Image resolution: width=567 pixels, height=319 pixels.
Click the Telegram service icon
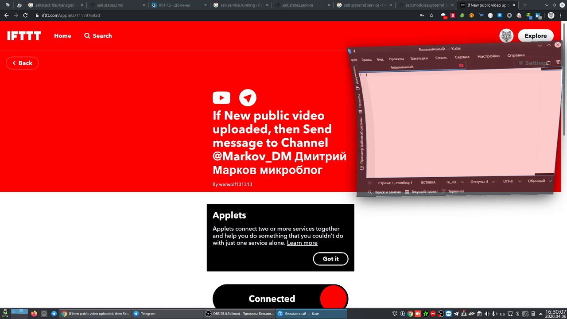tap(248, 97)
